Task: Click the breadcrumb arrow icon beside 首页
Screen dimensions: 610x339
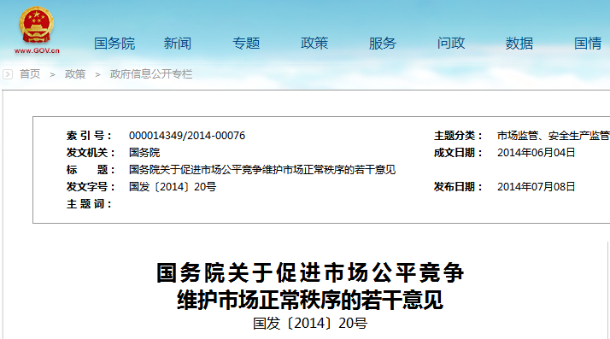Action: 8,74
